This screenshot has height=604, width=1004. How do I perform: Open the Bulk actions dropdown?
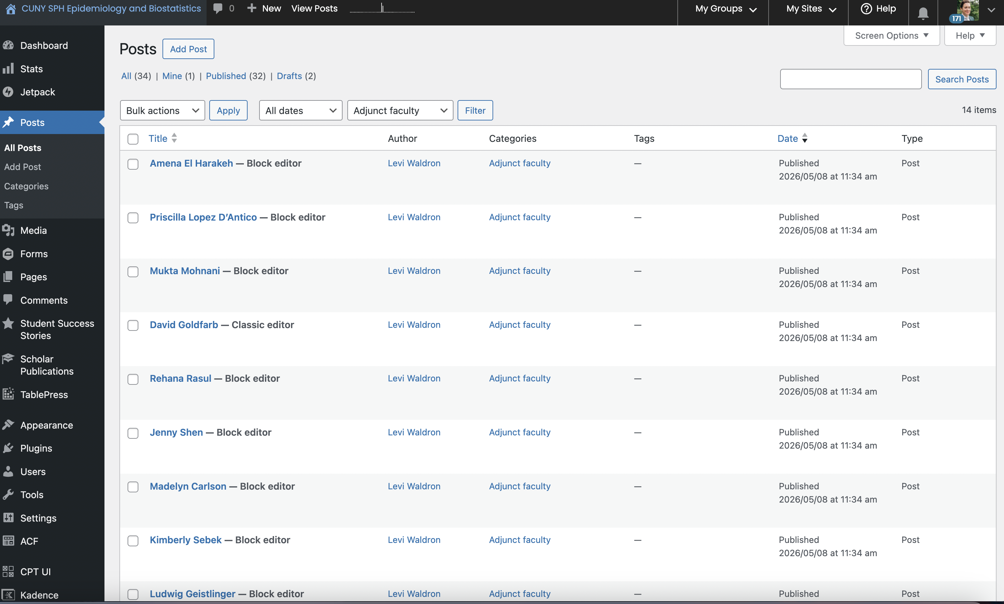coord(162,110)
